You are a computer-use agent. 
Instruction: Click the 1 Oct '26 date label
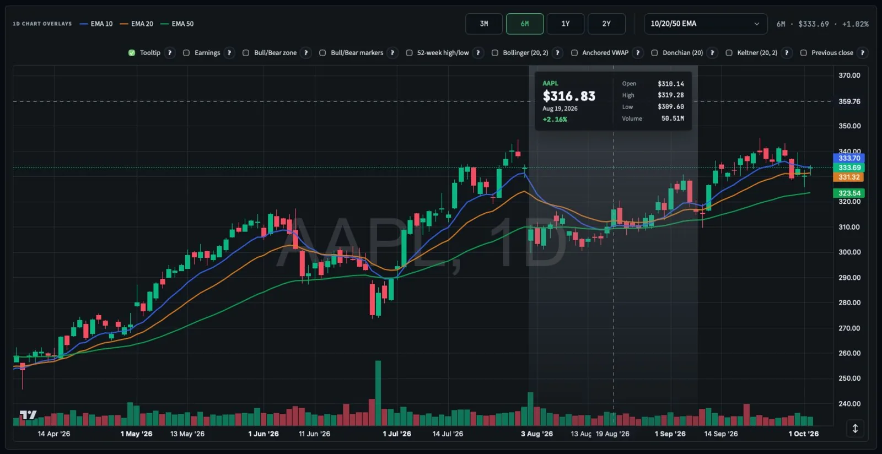804,434
